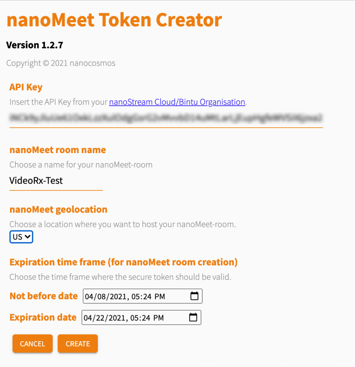The width and height of the screenshot is (355, 367).
Task: Select the year portion of the Expiration date
Action: pos(116,318)
